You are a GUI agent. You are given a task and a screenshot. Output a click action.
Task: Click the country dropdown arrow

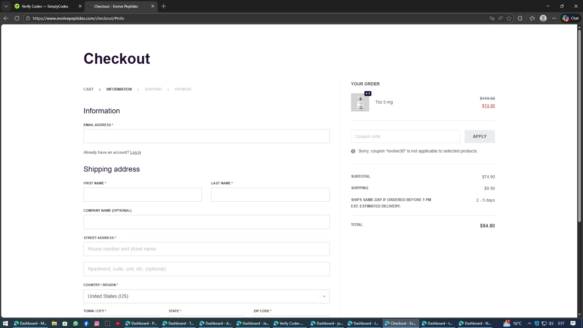point(324,297)
